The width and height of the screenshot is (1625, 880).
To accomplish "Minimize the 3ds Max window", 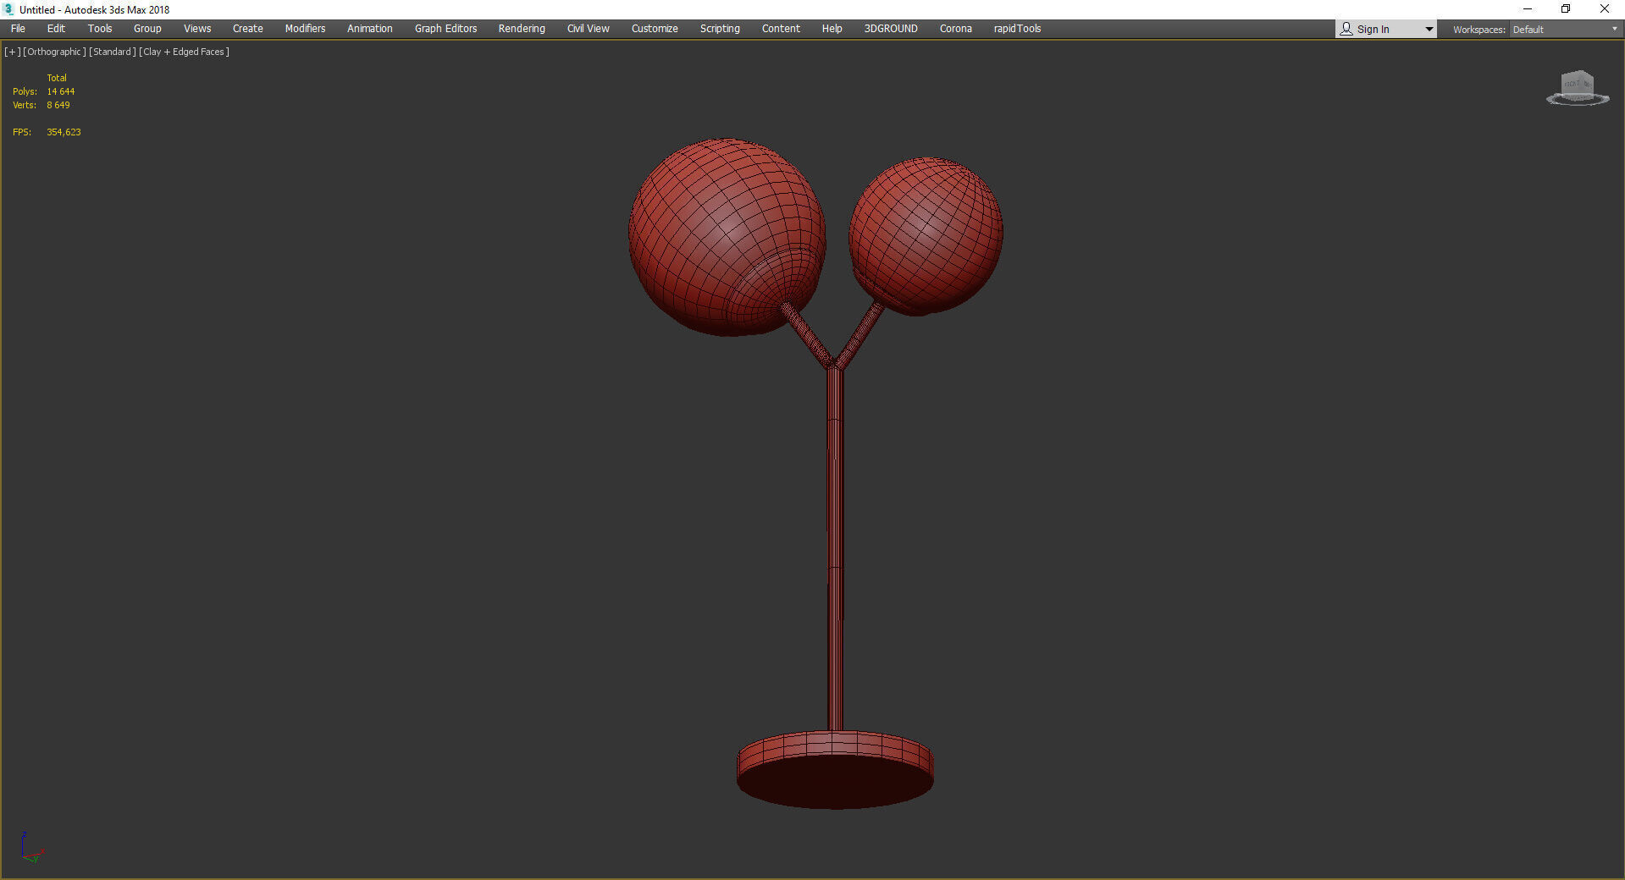I will click(1528, 9).
